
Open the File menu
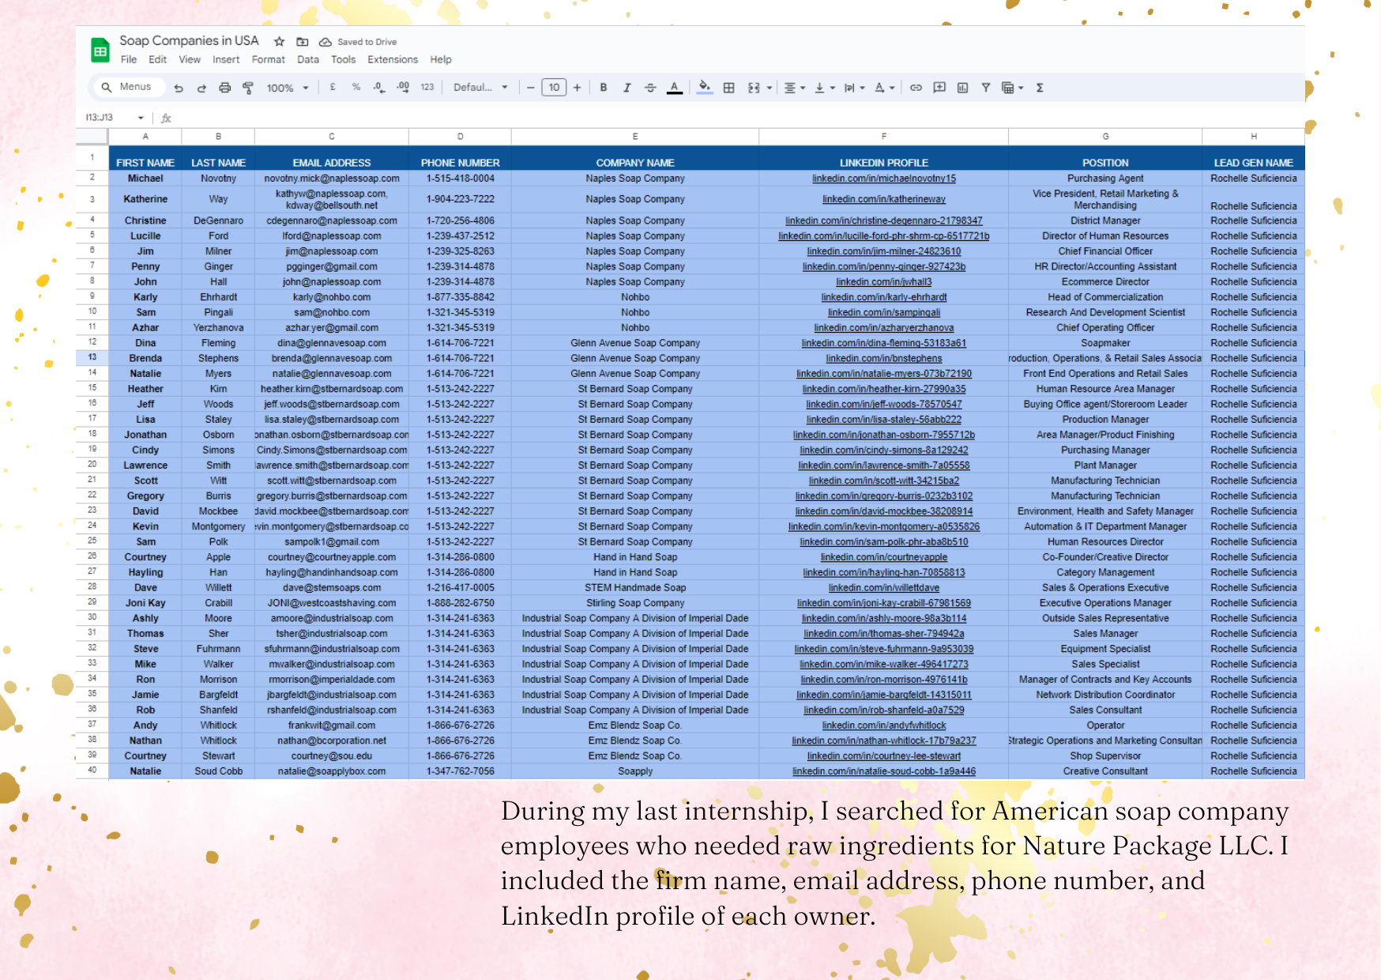coord(129,59)
